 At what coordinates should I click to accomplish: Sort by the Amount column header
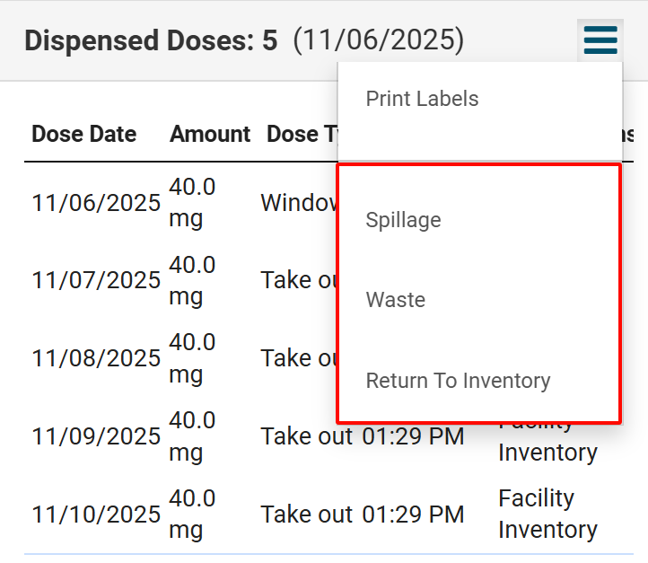pos(210,135)
